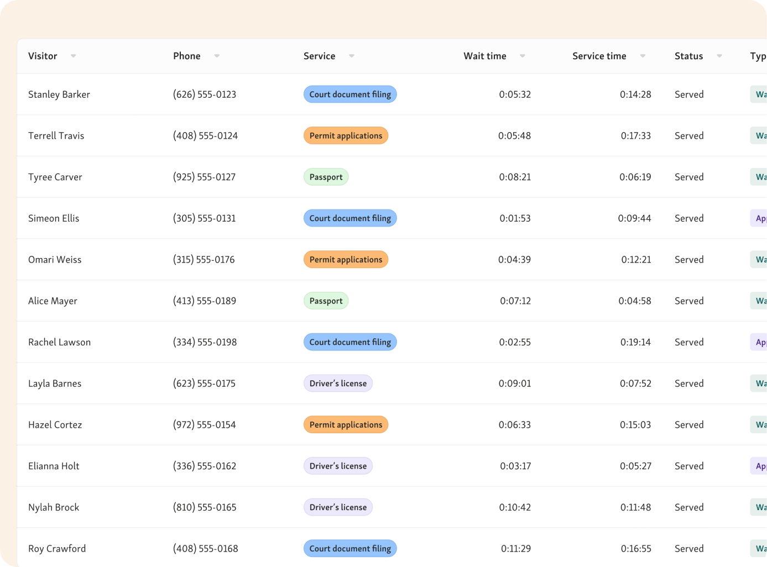Click the Status column header to sort
767x567 pixels.
(688, 56)
